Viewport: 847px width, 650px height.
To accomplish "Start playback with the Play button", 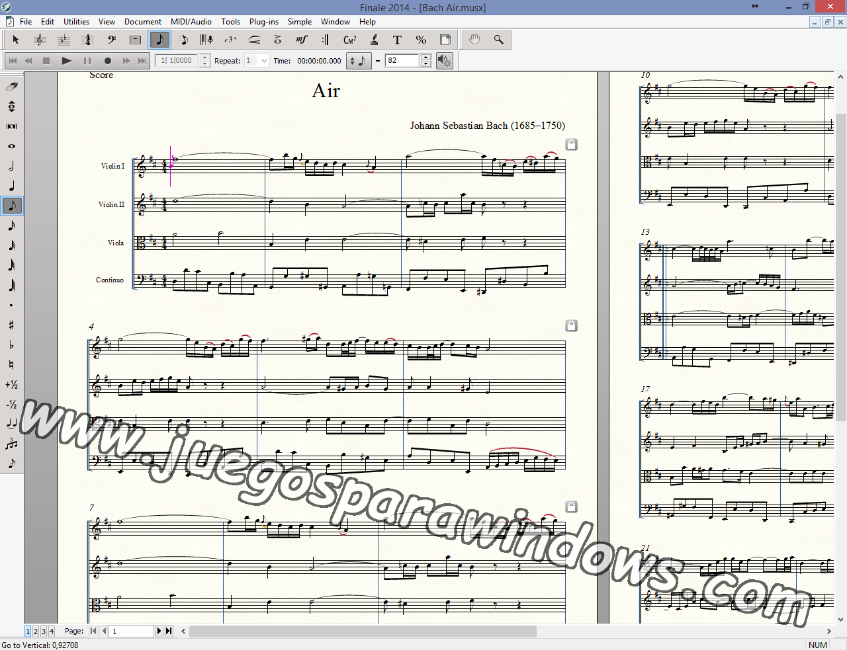I will (66, 61).
